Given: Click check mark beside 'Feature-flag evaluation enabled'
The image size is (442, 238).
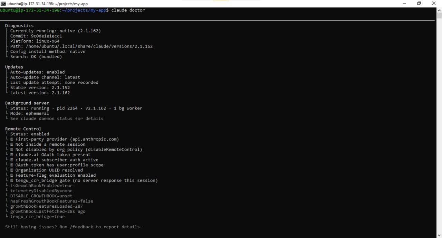Looking at the screenshot, I should click(x=12, y=176).
